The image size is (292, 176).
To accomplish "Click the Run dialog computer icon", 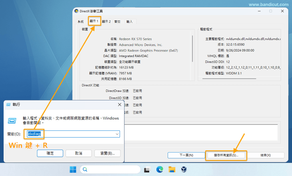I will (12, 121).
